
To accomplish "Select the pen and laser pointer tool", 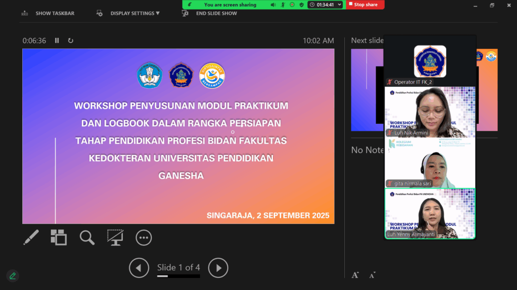I will pyautogui.click(x=31, y=238).
